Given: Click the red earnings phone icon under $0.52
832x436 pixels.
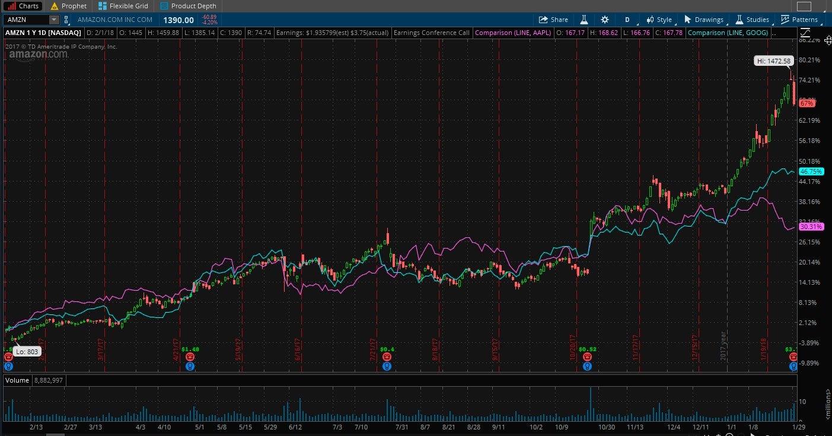Looking at the screenshot, I should coord(587,358).
